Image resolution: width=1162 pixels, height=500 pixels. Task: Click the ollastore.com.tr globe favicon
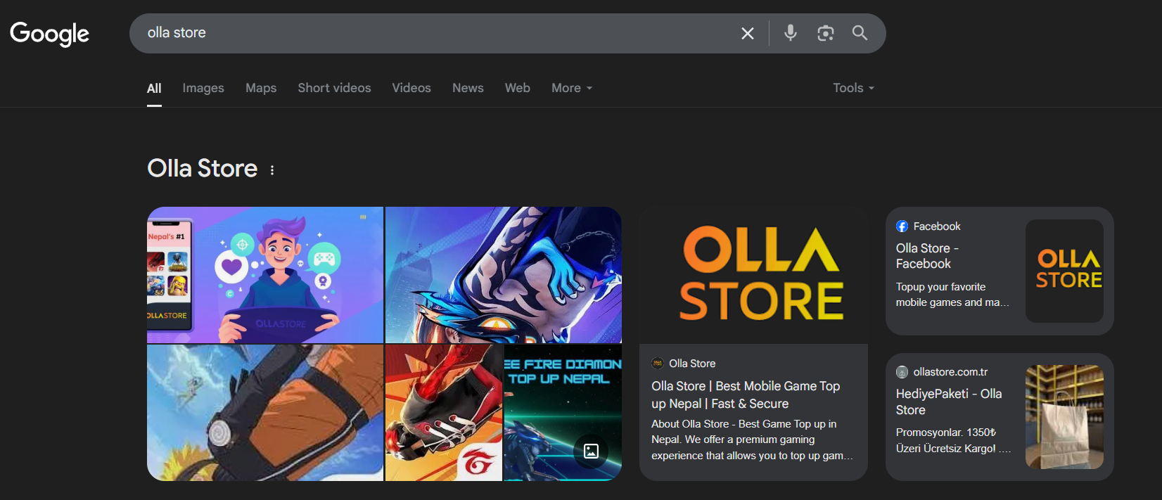coord(902,372)
